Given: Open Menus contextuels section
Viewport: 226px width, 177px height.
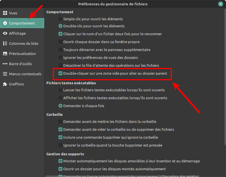Looking at the screenshot, I should (x=25, y=74).
